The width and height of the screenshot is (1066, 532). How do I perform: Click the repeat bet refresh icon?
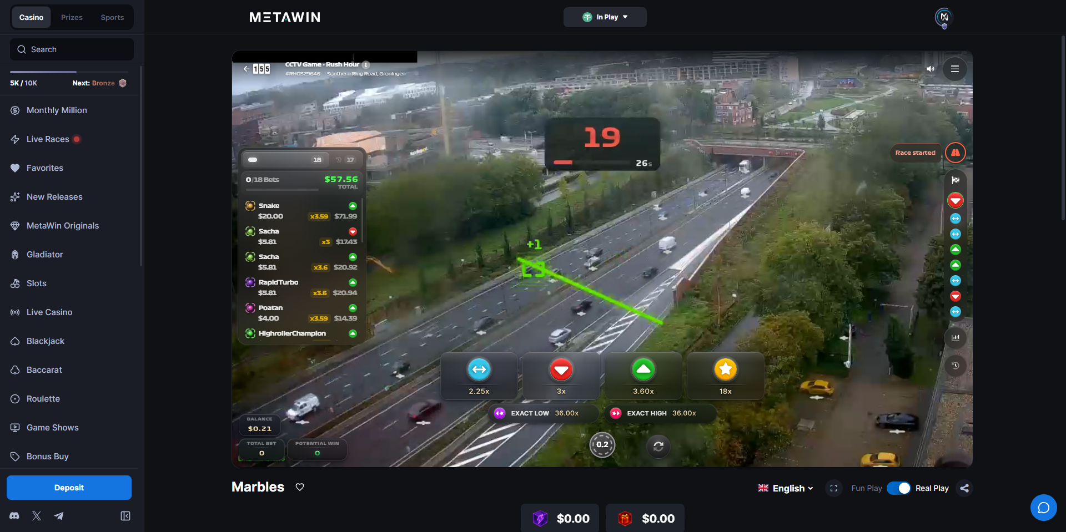point(658,446)
